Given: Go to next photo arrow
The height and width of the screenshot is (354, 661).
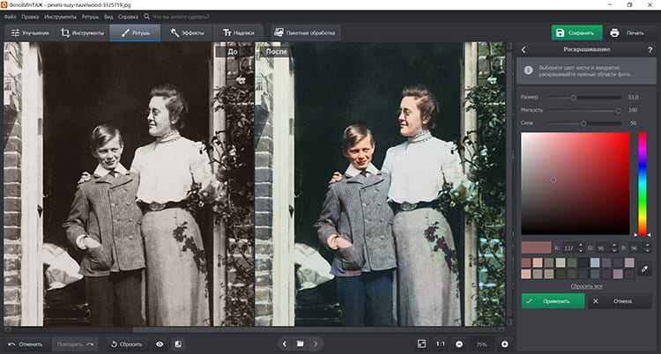Looking at the screenshot, I should click(x=316, y=343).
